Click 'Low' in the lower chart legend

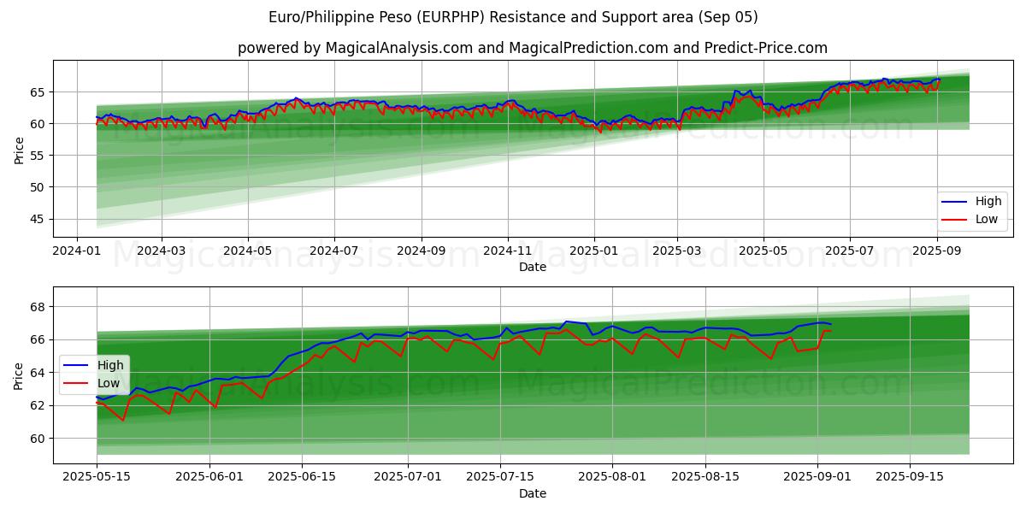[109, 382]
